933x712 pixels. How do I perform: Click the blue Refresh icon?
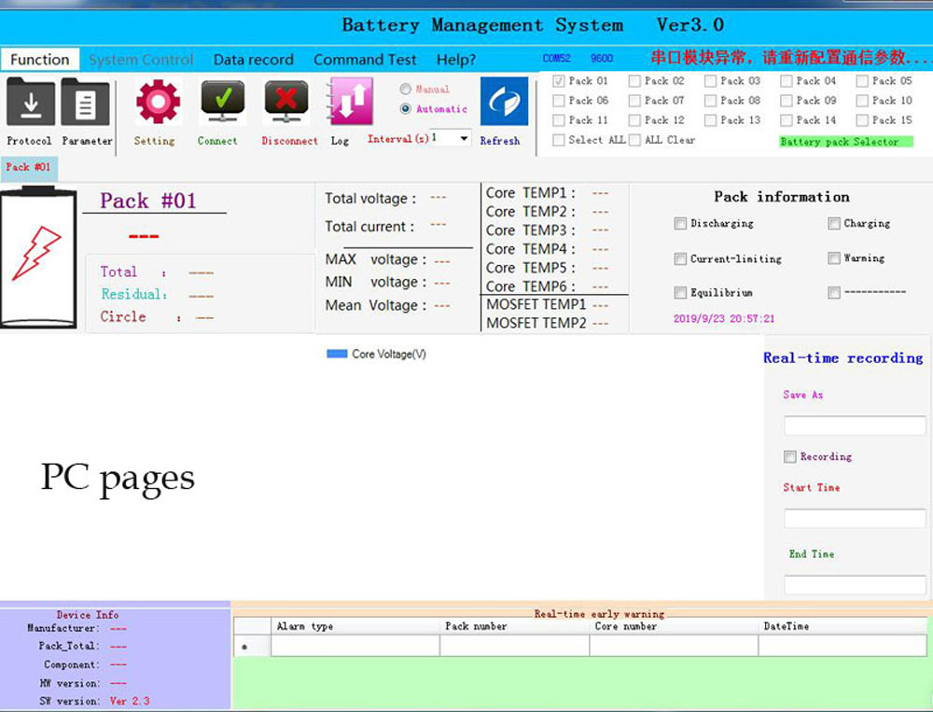point(503,102)
